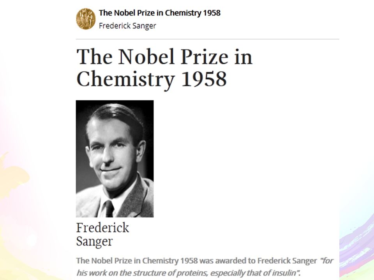Viewport: 374px width, 280px height.
Task: Open the bold header title beside the medal
Action: click(160, 13)
